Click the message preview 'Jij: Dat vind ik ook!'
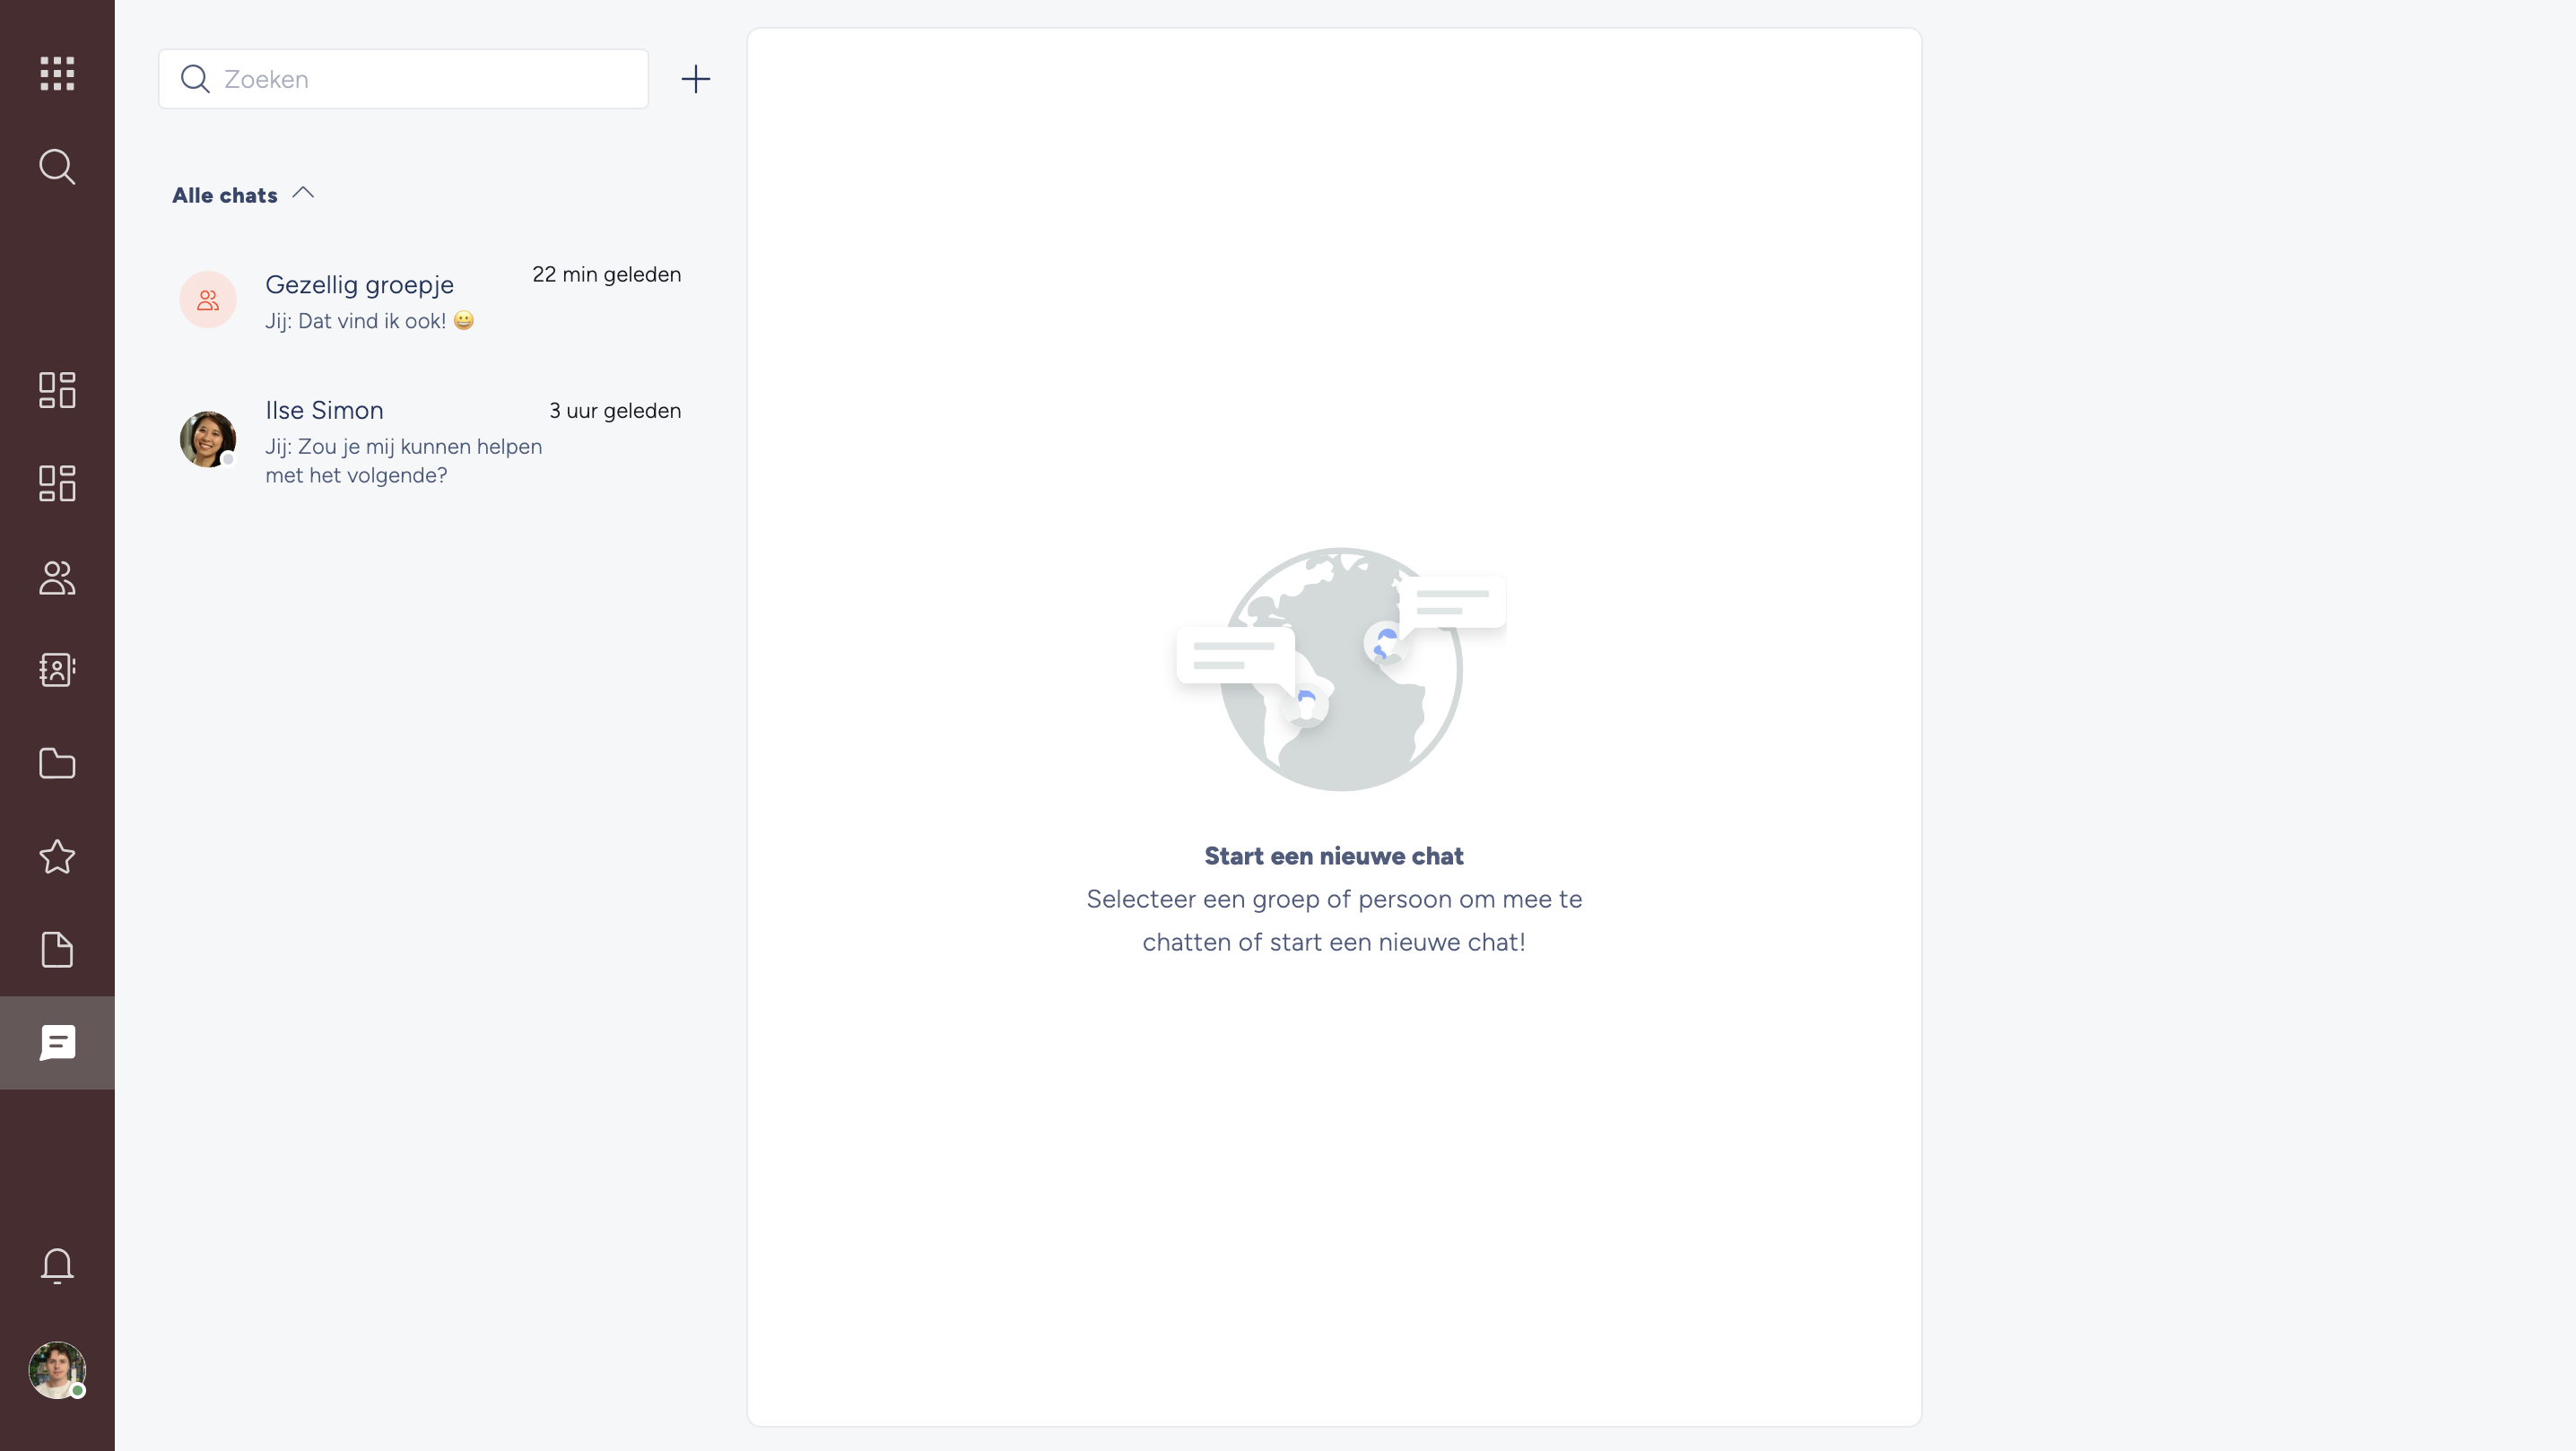2576x1451 pixels. pyautogui.click(x=369, y=321)
